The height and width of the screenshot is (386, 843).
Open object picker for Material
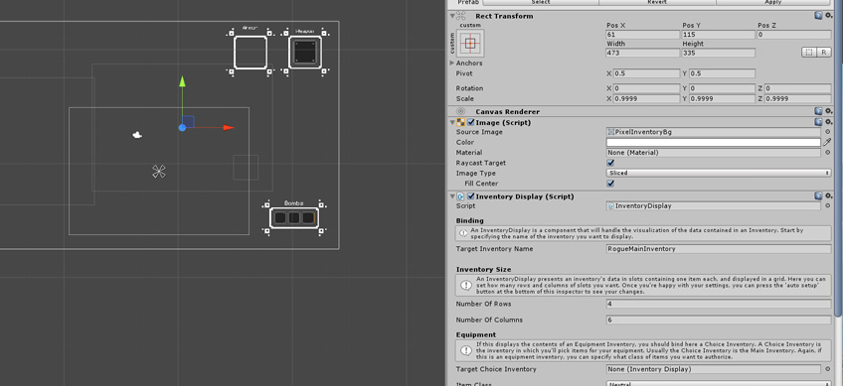pos(827,153)
